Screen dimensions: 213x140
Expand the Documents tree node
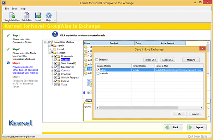(x=52, y=57)
